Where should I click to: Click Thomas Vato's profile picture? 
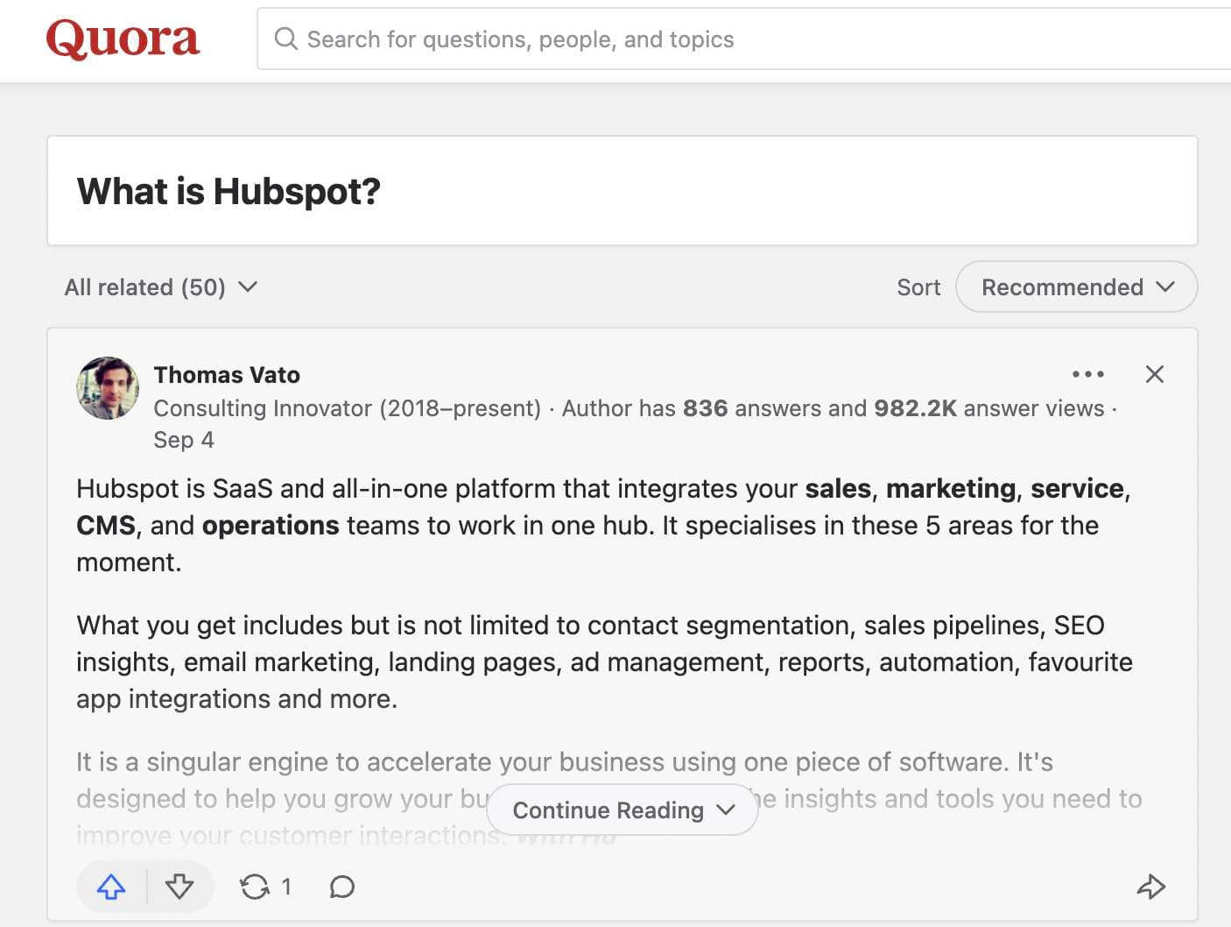click(108, 388)
